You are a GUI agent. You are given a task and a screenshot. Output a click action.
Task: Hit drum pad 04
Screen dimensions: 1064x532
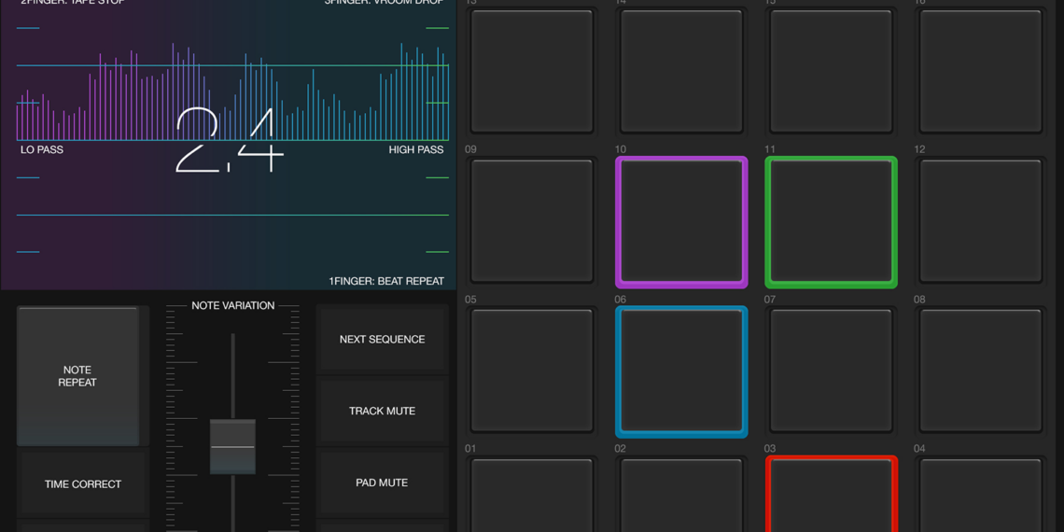click(x=980, y=497)
